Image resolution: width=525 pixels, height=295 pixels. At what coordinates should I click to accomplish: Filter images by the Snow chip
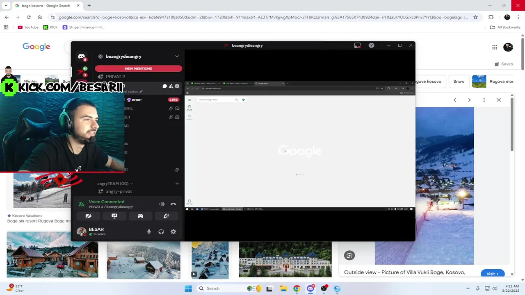pos(459,81)
